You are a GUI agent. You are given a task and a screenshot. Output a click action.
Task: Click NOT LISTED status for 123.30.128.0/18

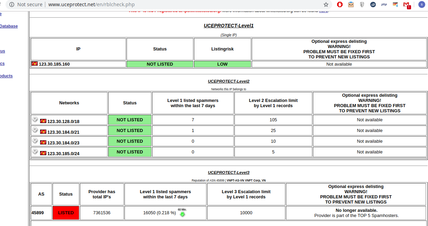click(130, 120)
